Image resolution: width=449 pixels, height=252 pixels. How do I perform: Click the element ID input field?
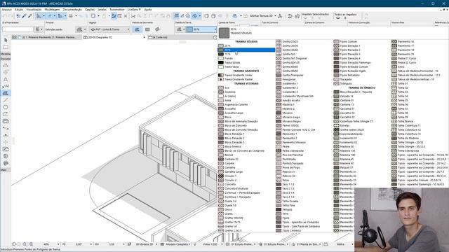click(18, 29)
